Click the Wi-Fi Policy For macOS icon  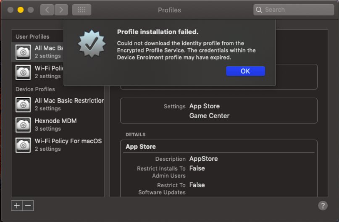click(23, 145)
